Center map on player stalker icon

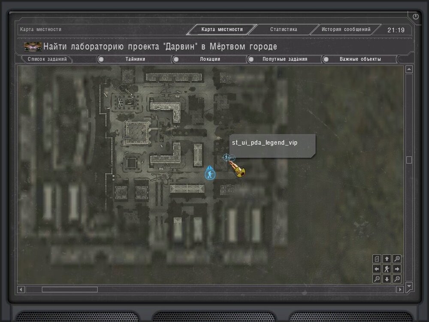[x=387, y=269]
